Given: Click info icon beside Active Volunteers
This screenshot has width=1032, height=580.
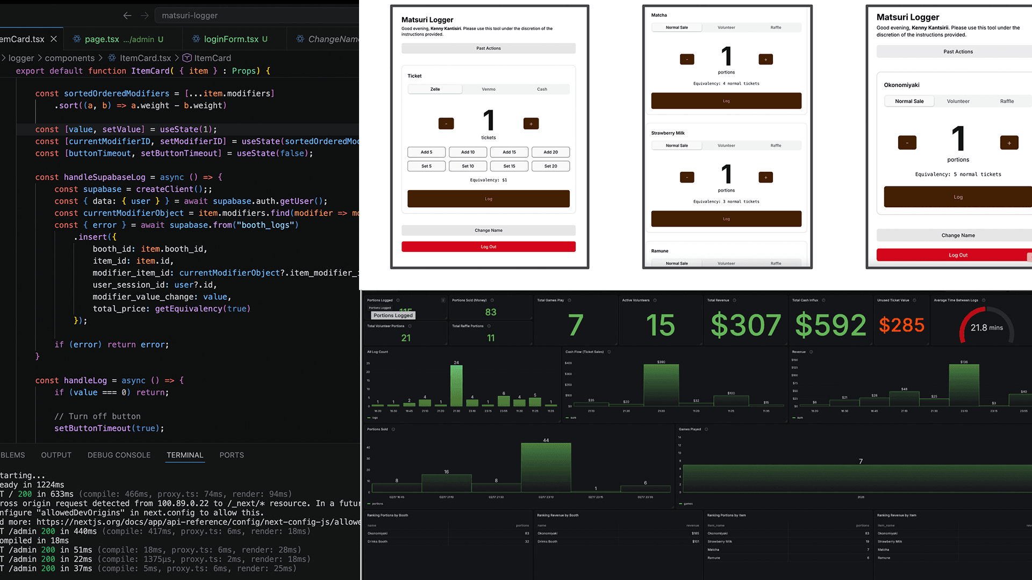Looking at the screenshot, I should point(655,300).
